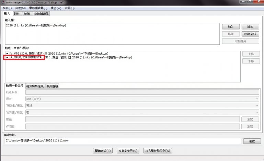Viewport: 264px width, 161px height.
Task: Select the 額外選項 tab
Action: point(52,86)
